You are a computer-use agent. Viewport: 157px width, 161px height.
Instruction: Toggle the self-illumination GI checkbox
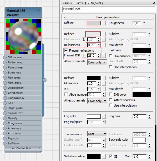coord(111,156)
